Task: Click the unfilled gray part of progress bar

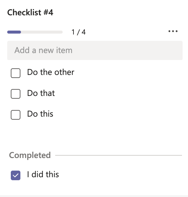Action: [42, 32]
